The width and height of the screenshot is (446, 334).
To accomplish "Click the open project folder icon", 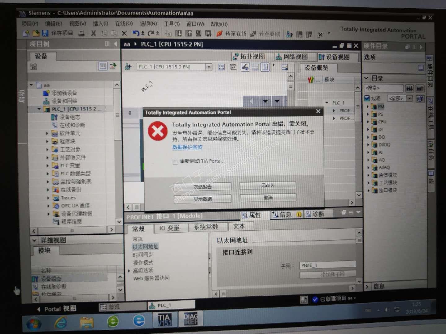I will point(36,33).
